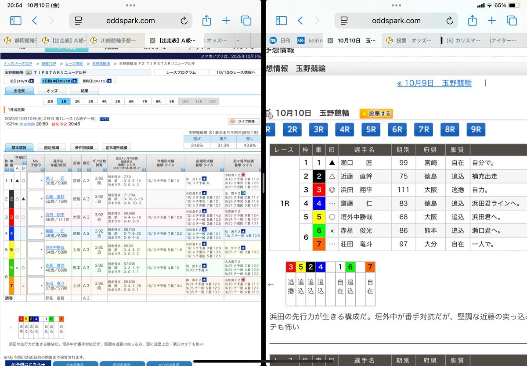Add new tab in left Safari window
Viewport: 527px width, 366px height.
coord(226,21)
